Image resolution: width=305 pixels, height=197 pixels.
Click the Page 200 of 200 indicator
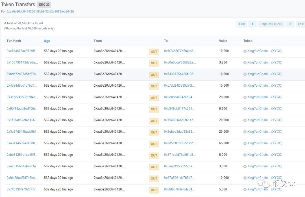271,24
